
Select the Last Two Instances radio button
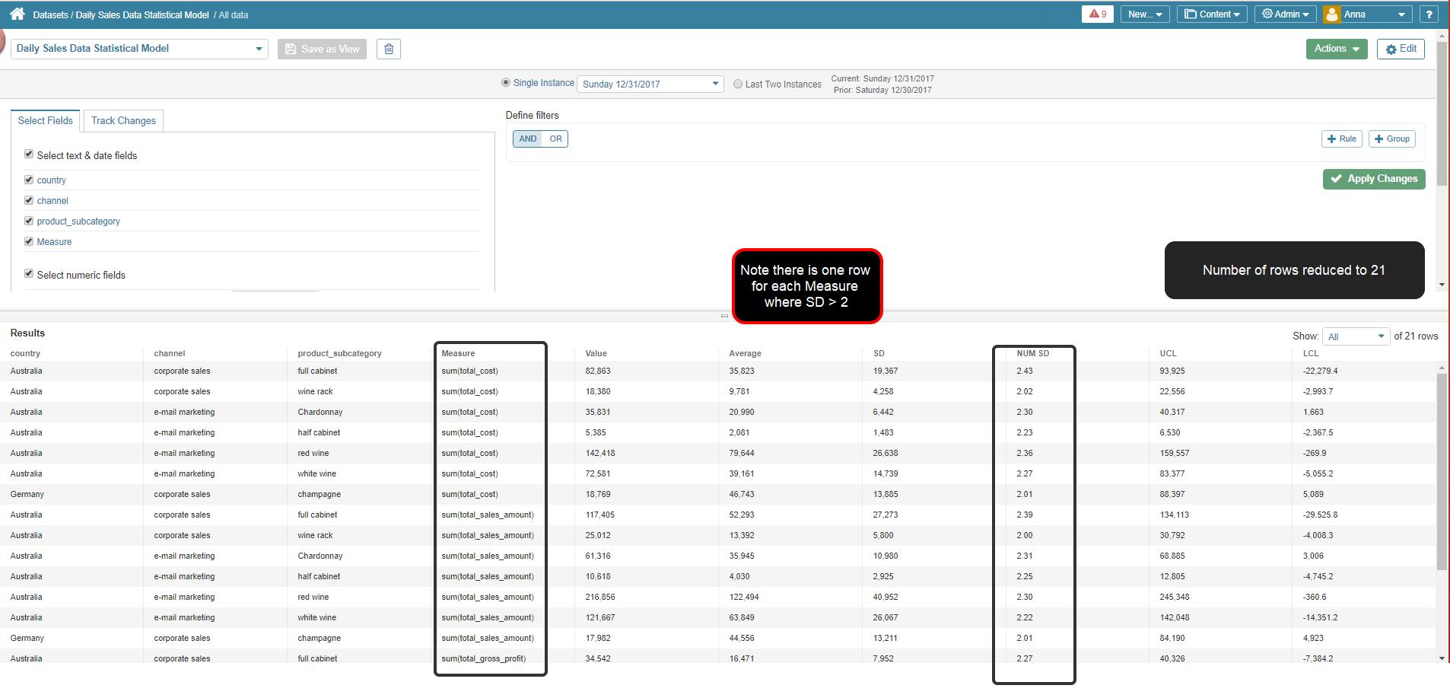[738, 84]
